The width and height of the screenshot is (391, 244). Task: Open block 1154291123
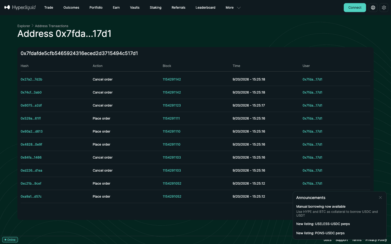pyautogui.click(x=172, y=105)
